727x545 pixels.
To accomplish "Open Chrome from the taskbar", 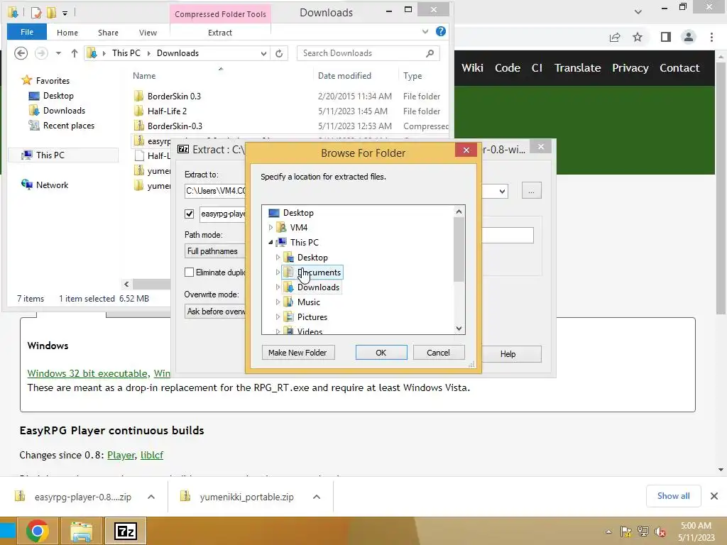I will pos(38,531).
